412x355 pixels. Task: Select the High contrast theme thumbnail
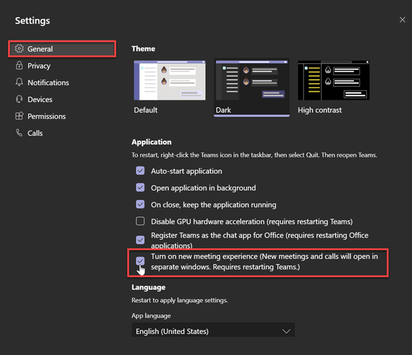(x=333, y=81)
